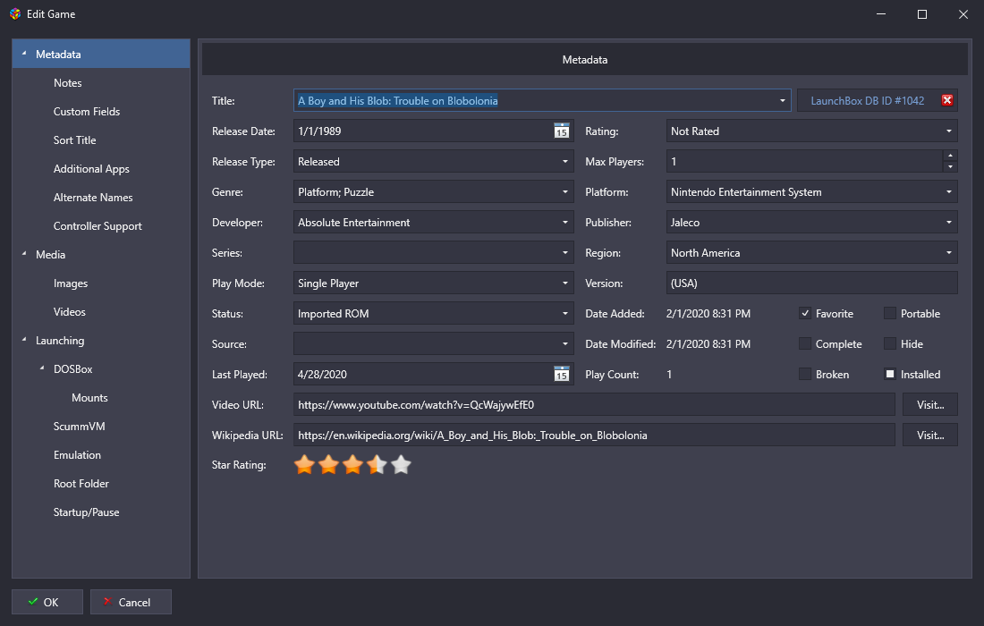
Task: Click Visit button for Video URL
Action: 930,404
